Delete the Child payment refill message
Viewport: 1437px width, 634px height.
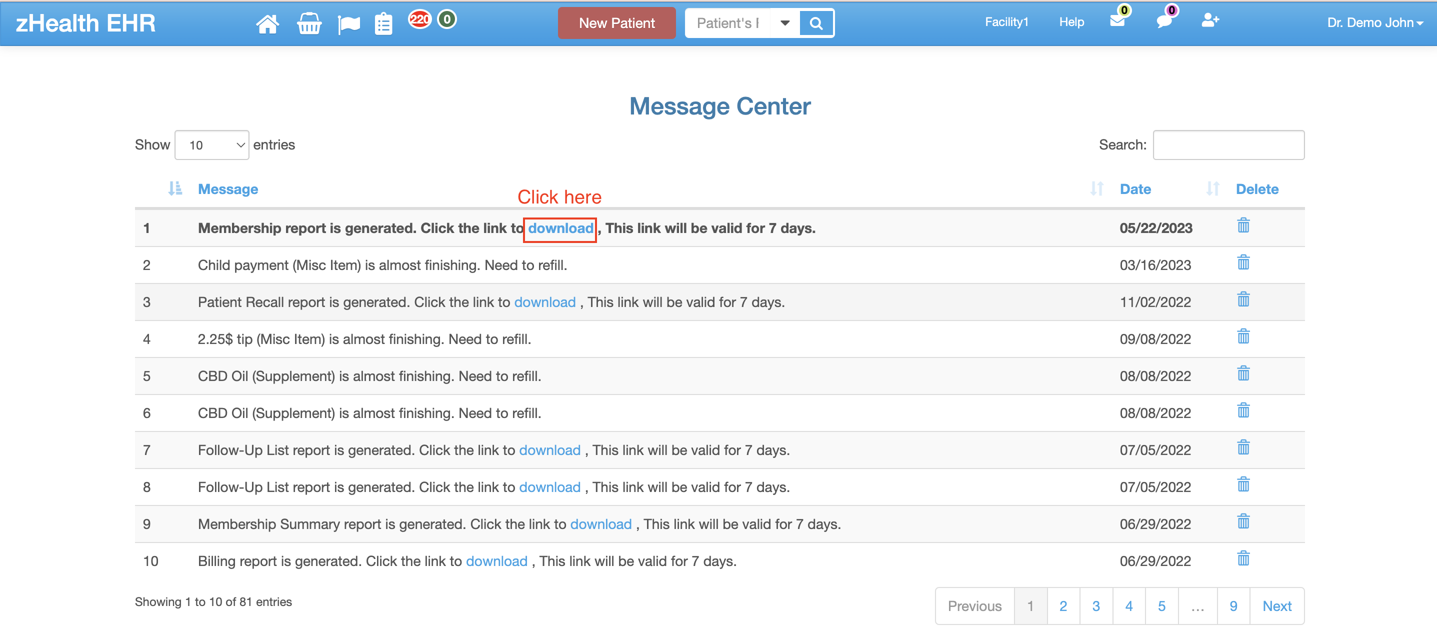point(1243,262)
